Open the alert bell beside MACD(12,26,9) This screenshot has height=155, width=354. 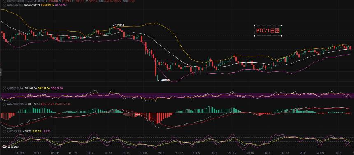pyautogui.click(x=9, y=104)
